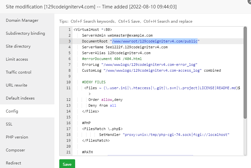Open the Domain Manager section
The image size is (251, 168).
pyautogui.click(x=22, y=20)
